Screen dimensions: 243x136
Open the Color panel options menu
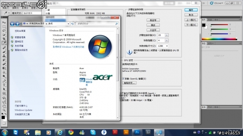coord(240,20)
